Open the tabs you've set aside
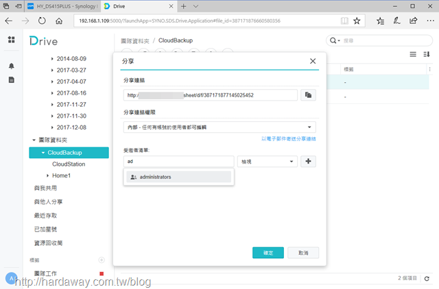 coord(6,6)
